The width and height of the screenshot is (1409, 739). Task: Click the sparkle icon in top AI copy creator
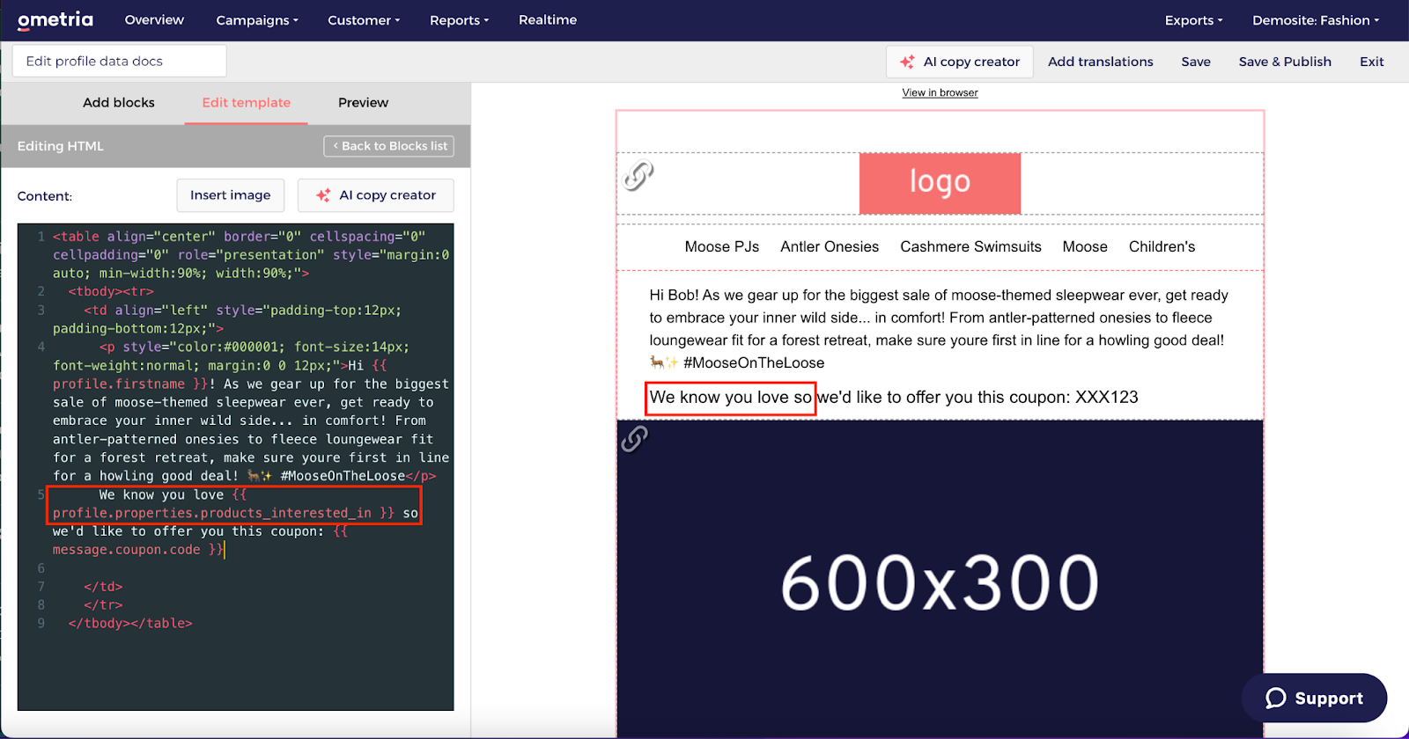click(x=907, y=62)
